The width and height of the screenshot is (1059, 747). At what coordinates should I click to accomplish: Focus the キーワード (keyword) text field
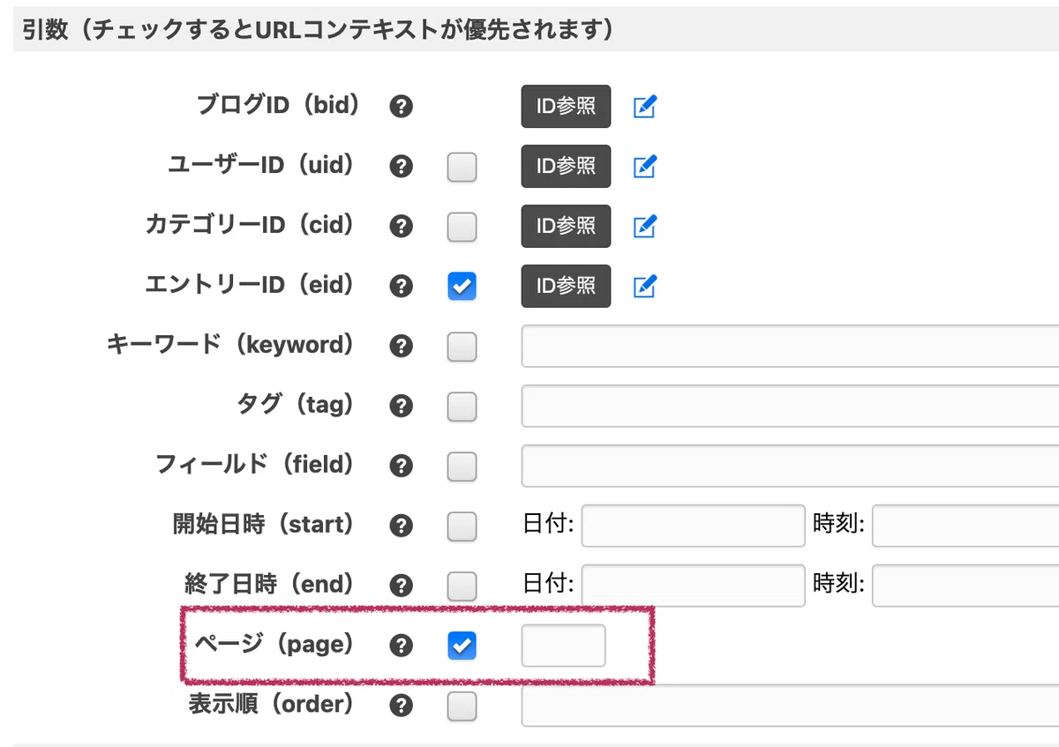(790, 346)
